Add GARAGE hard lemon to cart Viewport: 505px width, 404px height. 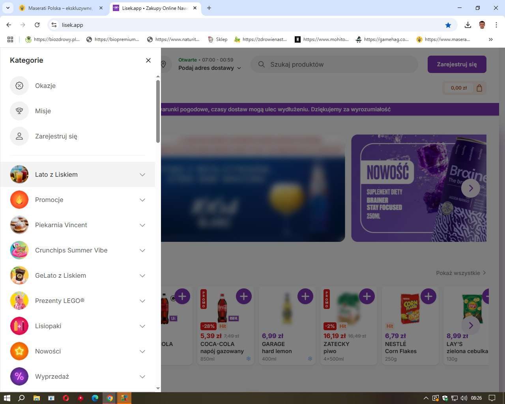coord(305,296)
